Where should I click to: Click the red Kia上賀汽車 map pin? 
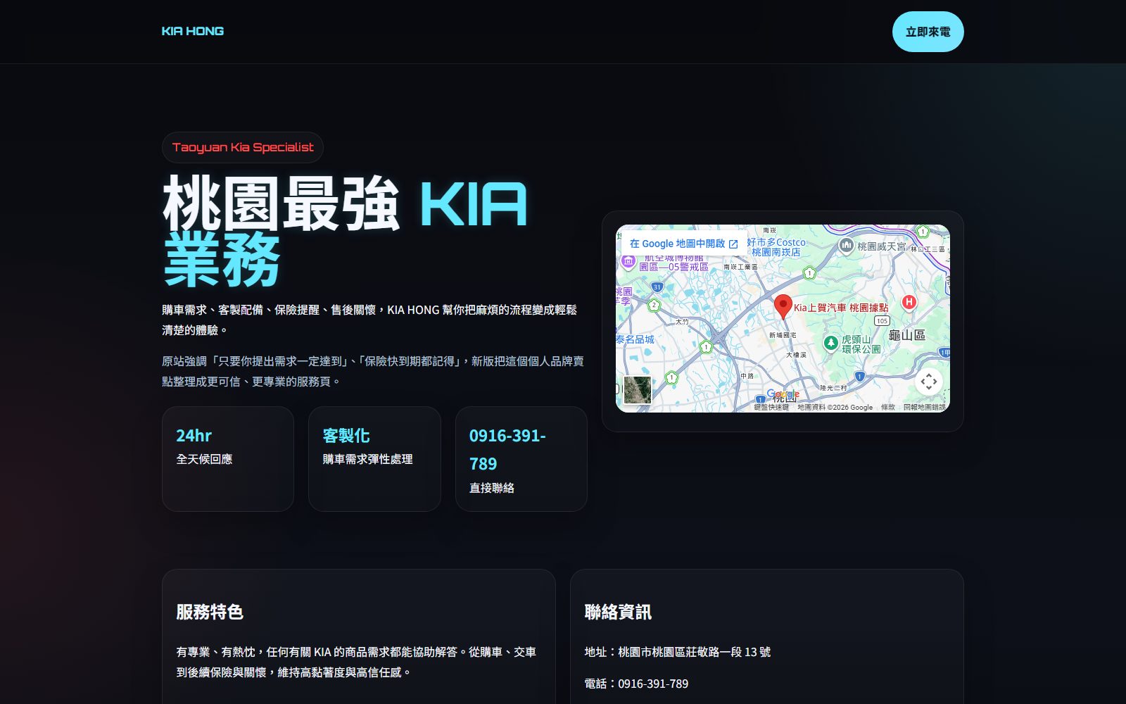tap(783, 306)
